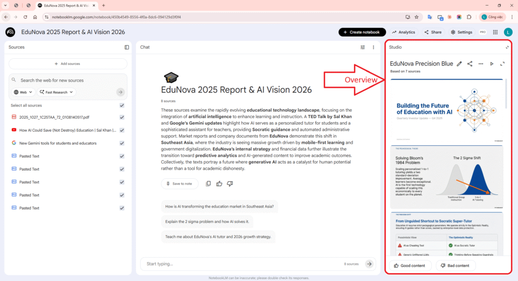Uncheck the 2025_1027 PDF source
Image resolution: width=518 pixels, height=281 pixels.
122,117
